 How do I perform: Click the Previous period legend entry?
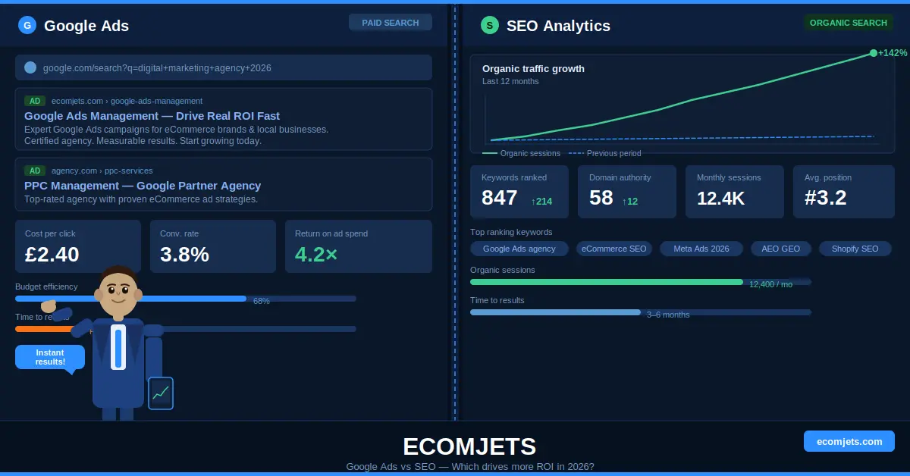coord(604,153)
